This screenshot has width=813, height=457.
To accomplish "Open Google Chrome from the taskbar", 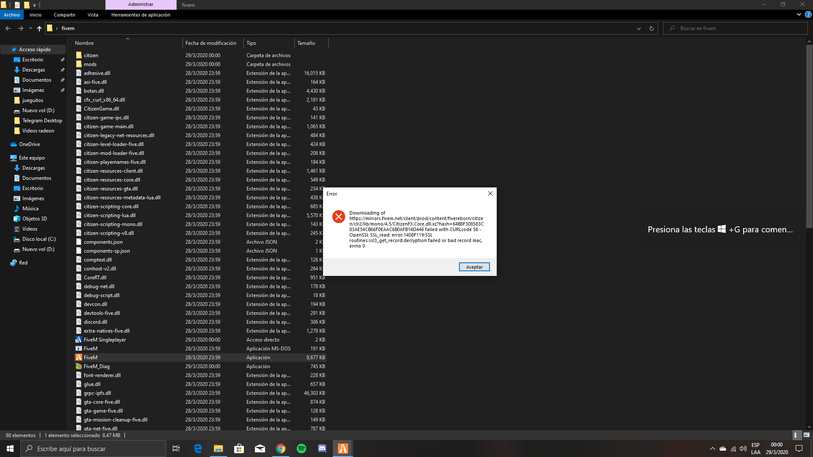I will (x=281, y=448).
